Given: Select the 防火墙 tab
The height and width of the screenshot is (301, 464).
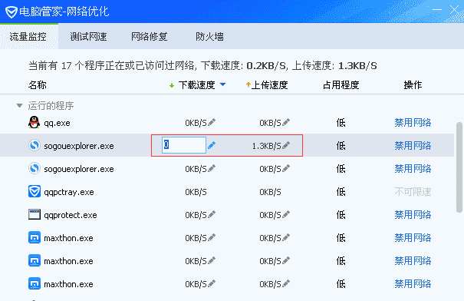Looking at the screenshot, I should click(210, 37).
